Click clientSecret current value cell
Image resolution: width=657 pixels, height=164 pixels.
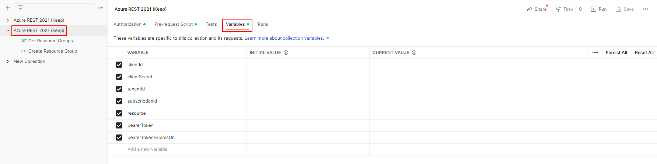click(x=513, y=77)
